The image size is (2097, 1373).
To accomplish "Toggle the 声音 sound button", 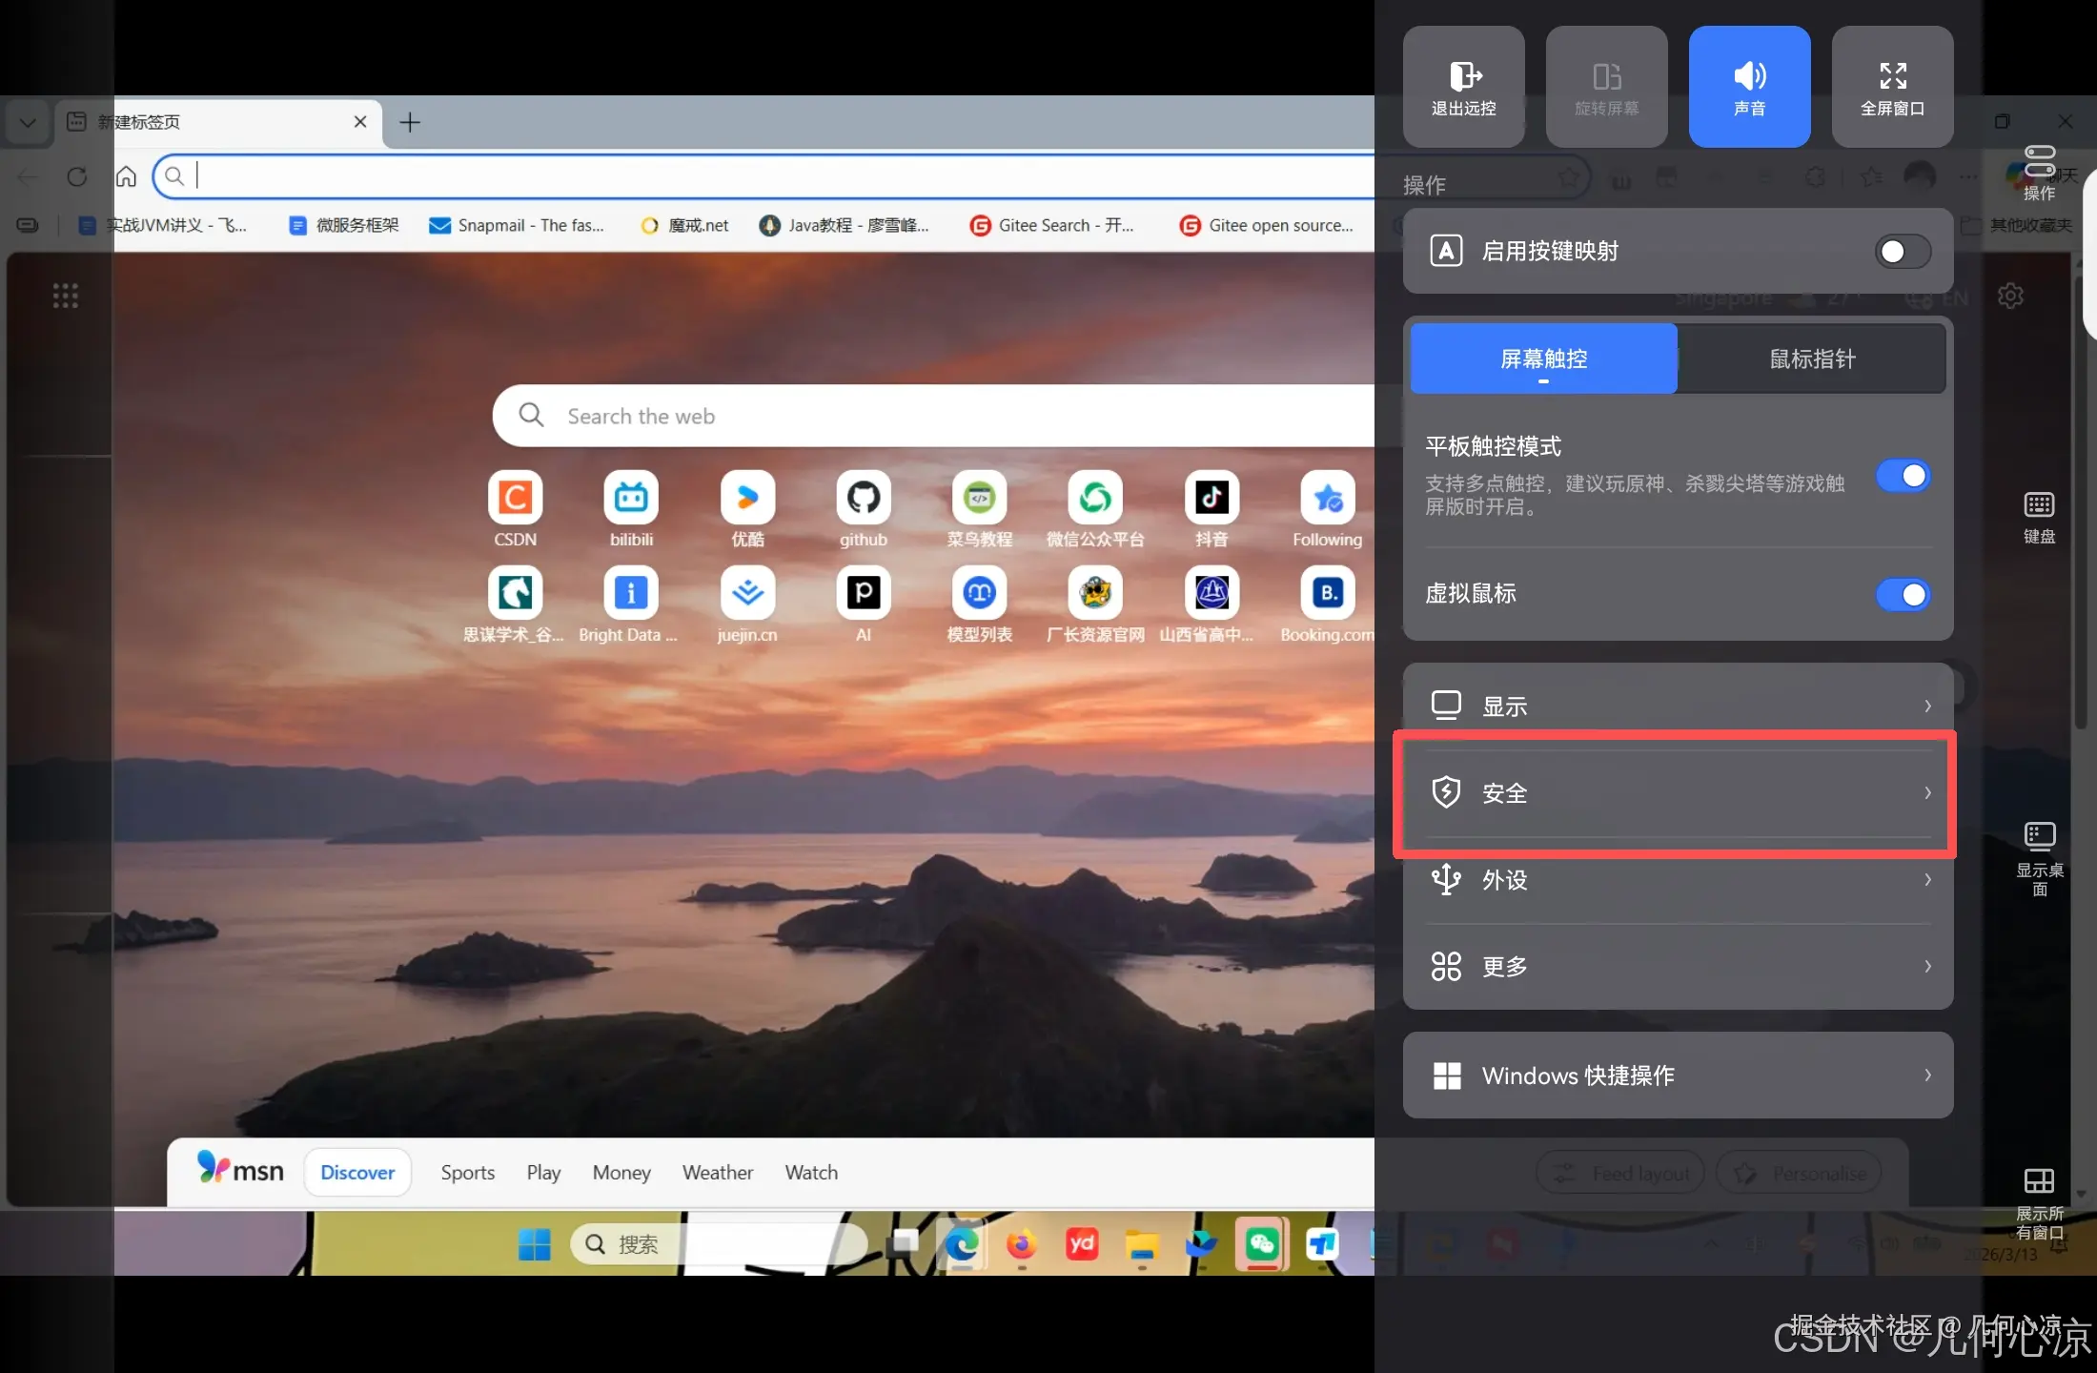I will [x=1749, y=86].
